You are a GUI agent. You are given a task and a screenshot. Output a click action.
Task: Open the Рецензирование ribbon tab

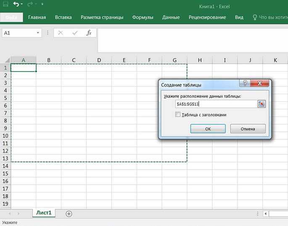tap(207, 17)
